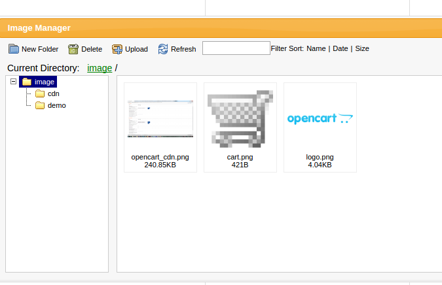Click the Delete trash icon

(73, 49)
